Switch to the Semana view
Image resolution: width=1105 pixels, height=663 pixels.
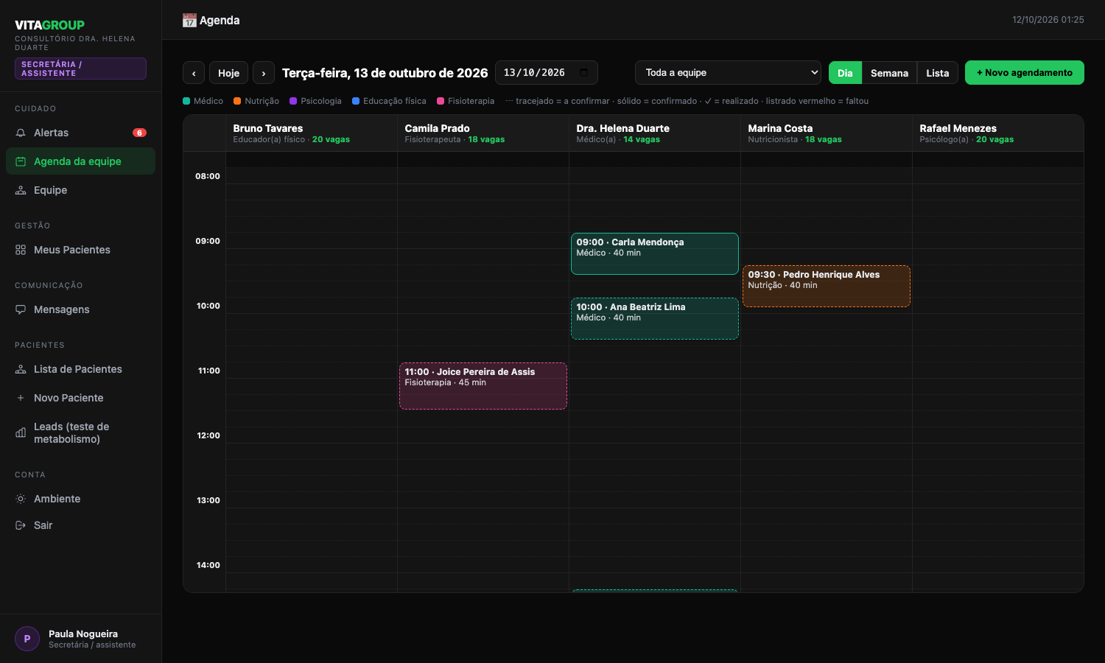tap(889, 73)
